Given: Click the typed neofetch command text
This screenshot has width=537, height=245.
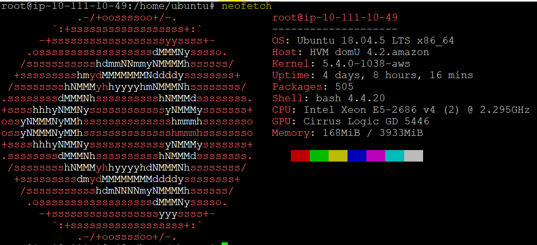Looking at the screenshot, I should (247, 6).
